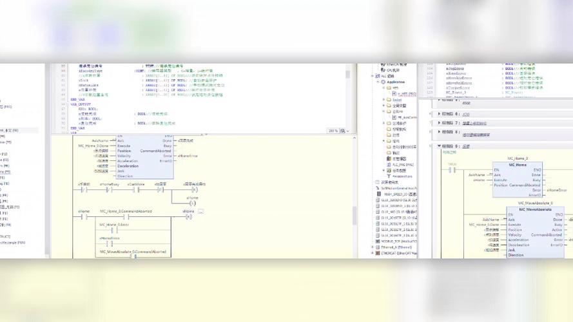Screen dimensions: 573x322
Task: Open the JOG title link of network 6
Action: pyautogui.click(x=466, y=115)
